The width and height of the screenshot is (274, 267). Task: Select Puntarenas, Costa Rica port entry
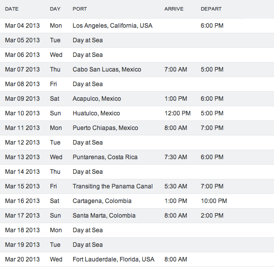coord(105,157)
